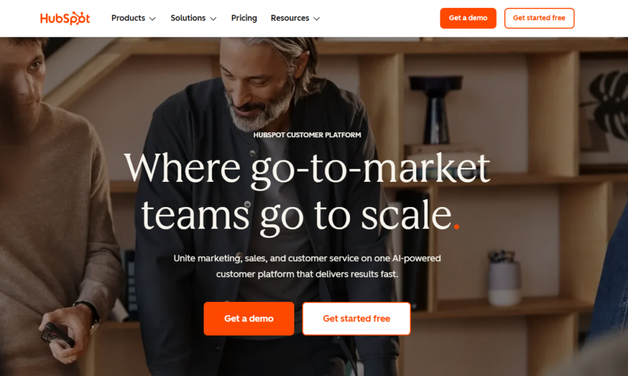Open the Solutions menu label

pyautogui.click(x=188, y=18)
